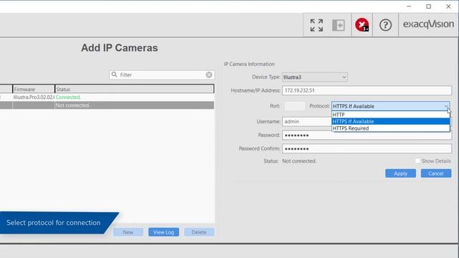Open View Log
Viewport: 459px width, 258px height.
[164, 232]
